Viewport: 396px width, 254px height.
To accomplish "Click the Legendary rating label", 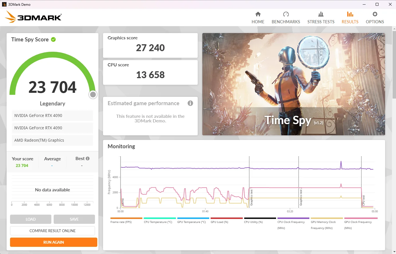I will pos(53,103).
